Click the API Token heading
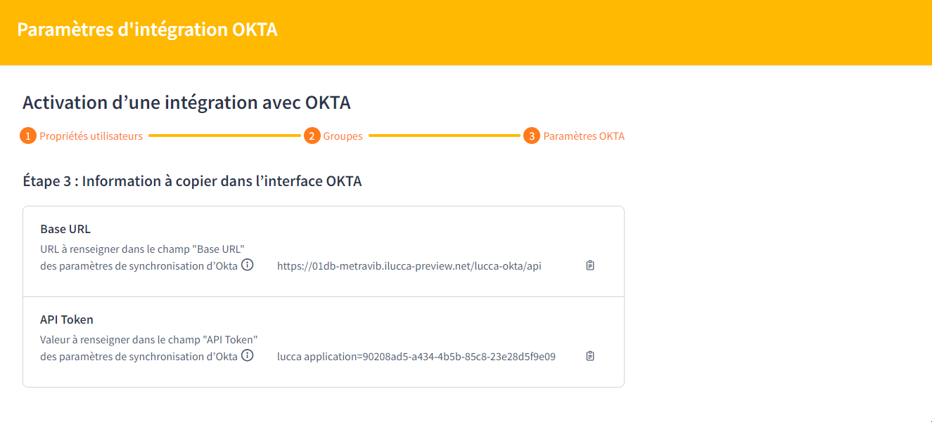 67,319
